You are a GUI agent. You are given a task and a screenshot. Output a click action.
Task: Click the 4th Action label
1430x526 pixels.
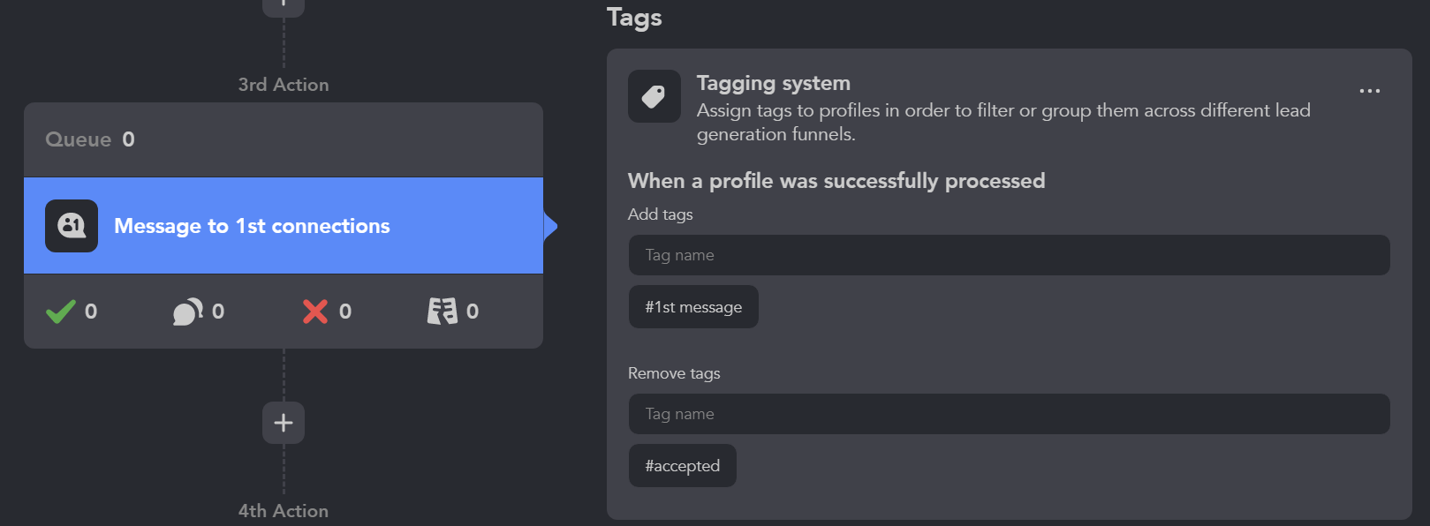tap(283, 510)
